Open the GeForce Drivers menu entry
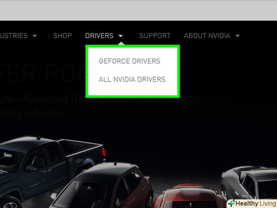This screenshot has width=277, height=208. click(129, 61)
